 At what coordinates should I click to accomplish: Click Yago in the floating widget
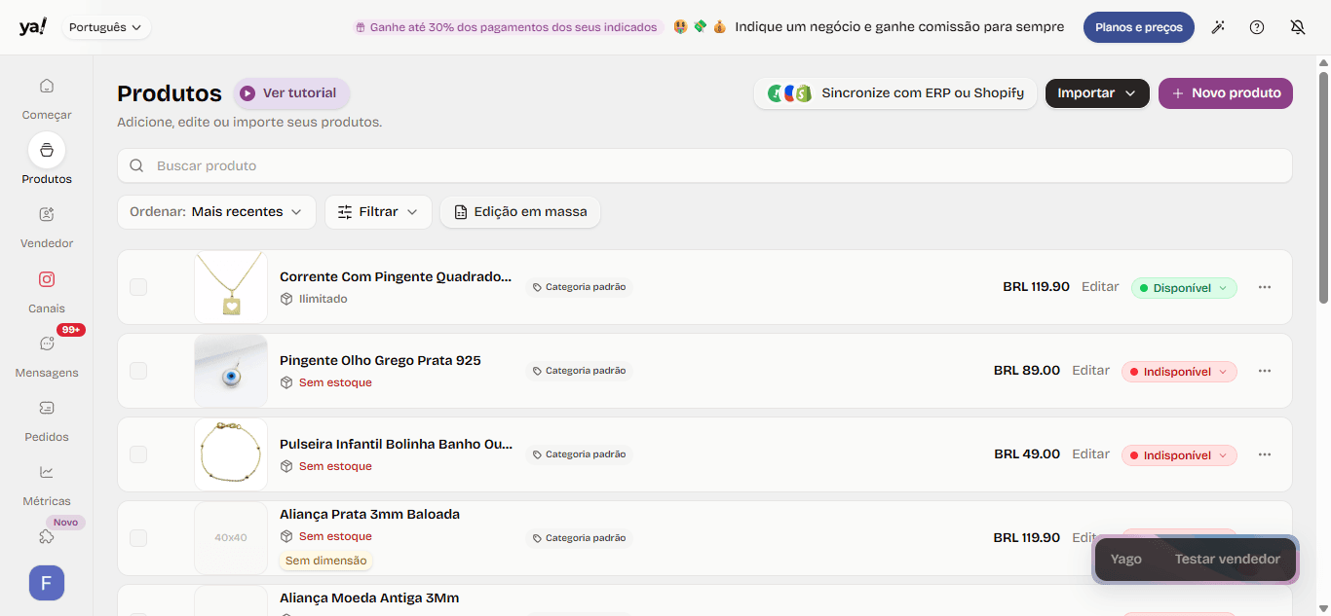[1125, 560]
